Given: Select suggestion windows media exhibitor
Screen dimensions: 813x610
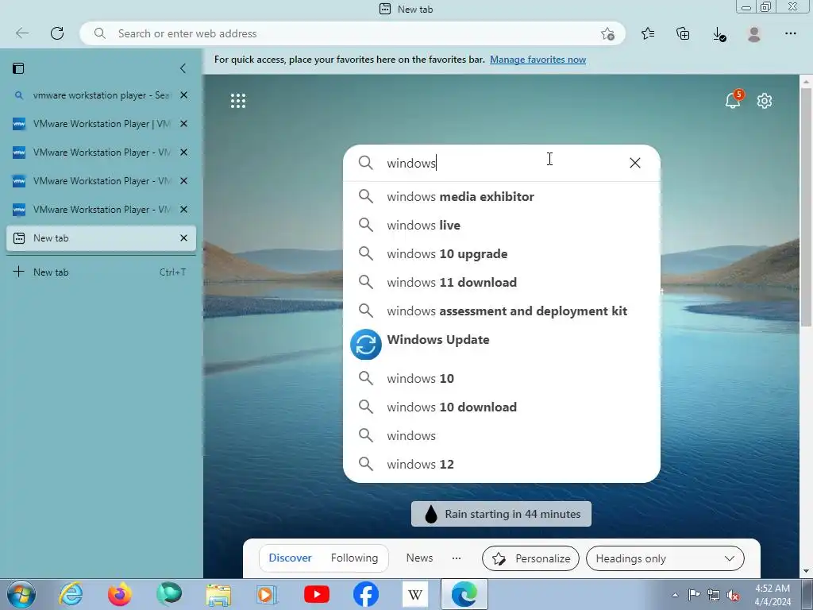Looking at the screenshot, I should [502, 197].
